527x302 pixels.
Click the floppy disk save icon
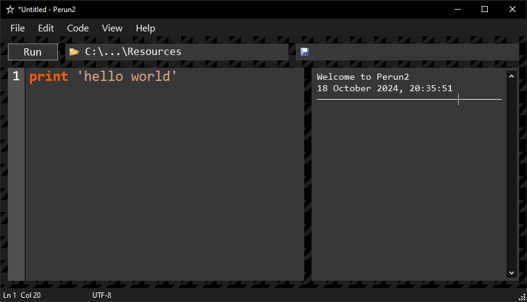coord(304,52)
